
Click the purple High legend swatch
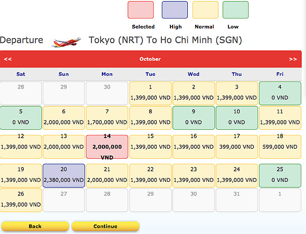click(175, 9)
